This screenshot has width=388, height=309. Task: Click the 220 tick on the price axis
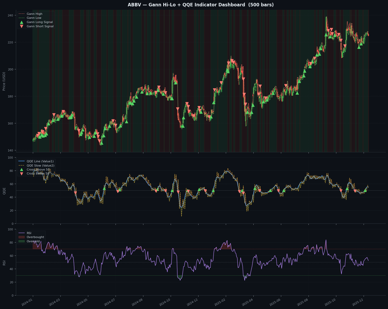tap(10, 42)
